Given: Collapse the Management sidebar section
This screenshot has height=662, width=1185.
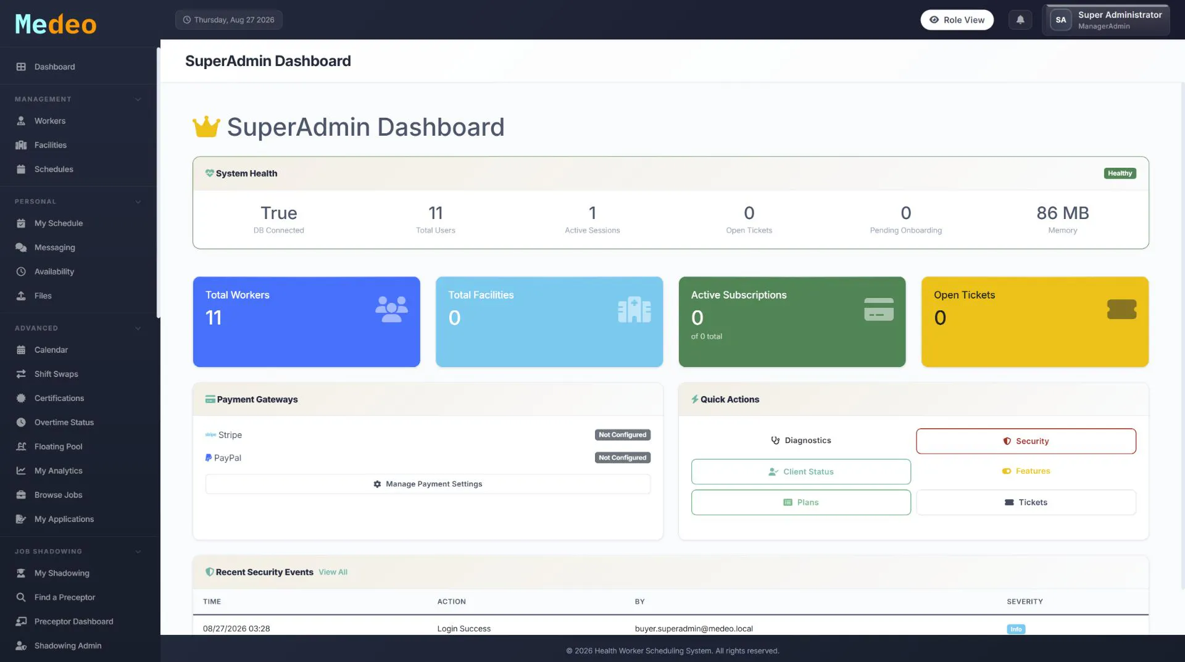Looking at the screenshot, I should pyautogui.click(x=138, y=99).
